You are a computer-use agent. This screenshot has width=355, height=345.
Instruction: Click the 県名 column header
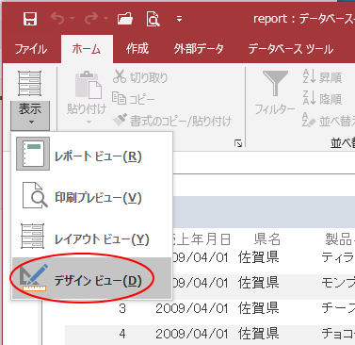click(267, 239)
